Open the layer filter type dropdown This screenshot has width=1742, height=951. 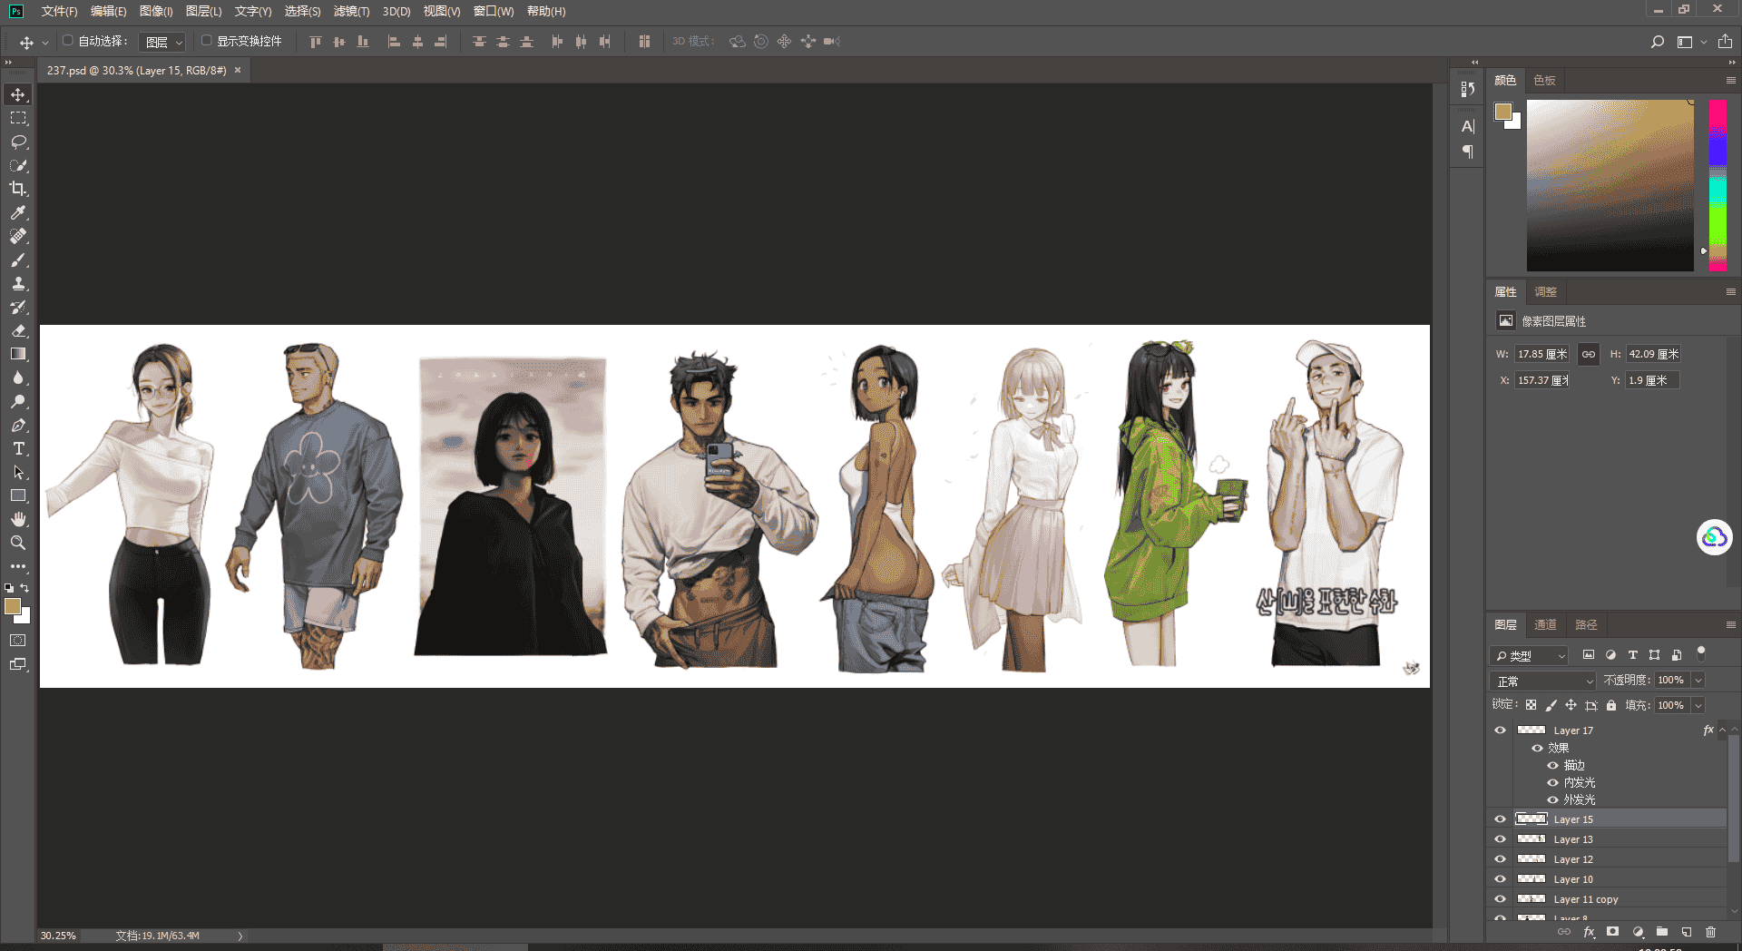point(1530,655)
